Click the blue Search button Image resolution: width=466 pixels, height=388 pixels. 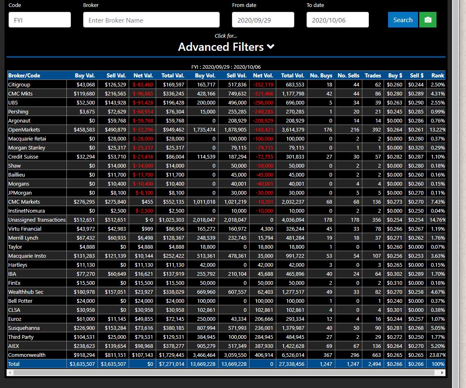tap(403, 20)
